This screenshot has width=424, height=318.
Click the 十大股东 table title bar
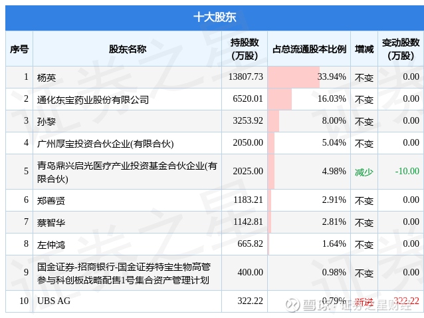point(215,17)
